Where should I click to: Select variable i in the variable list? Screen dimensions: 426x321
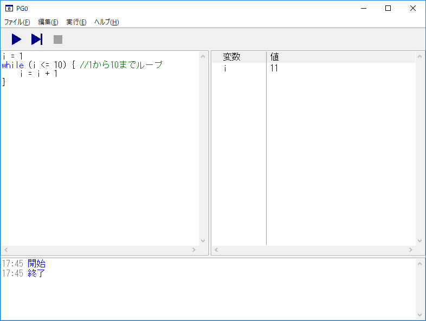225,68
